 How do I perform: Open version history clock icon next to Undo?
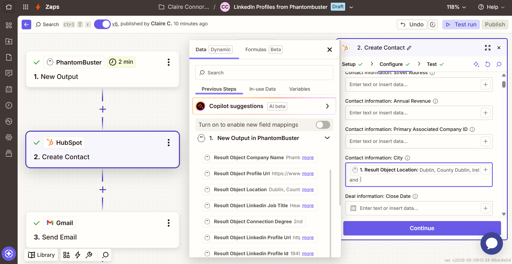click(x=433, y=25)
